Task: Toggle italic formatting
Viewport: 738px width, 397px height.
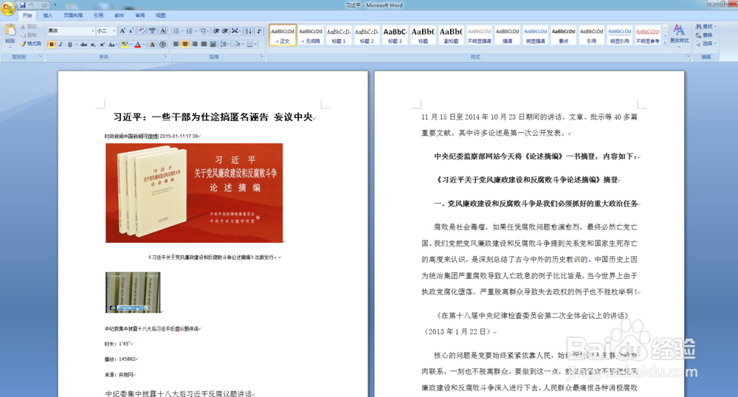Action: [61, 45]
